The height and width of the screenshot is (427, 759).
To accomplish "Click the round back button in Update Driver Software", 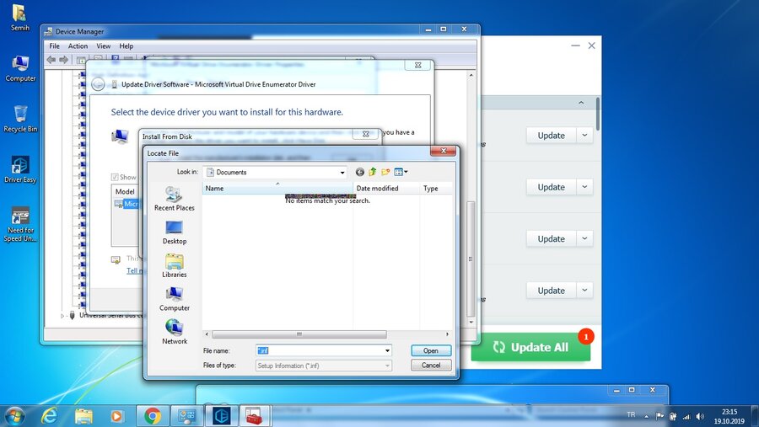I will coord(98,84).
